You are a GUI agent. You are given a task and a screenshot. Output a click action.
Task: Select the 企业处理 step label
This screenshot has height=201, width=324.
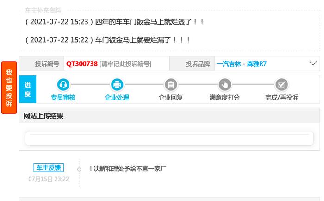(117, 97)
